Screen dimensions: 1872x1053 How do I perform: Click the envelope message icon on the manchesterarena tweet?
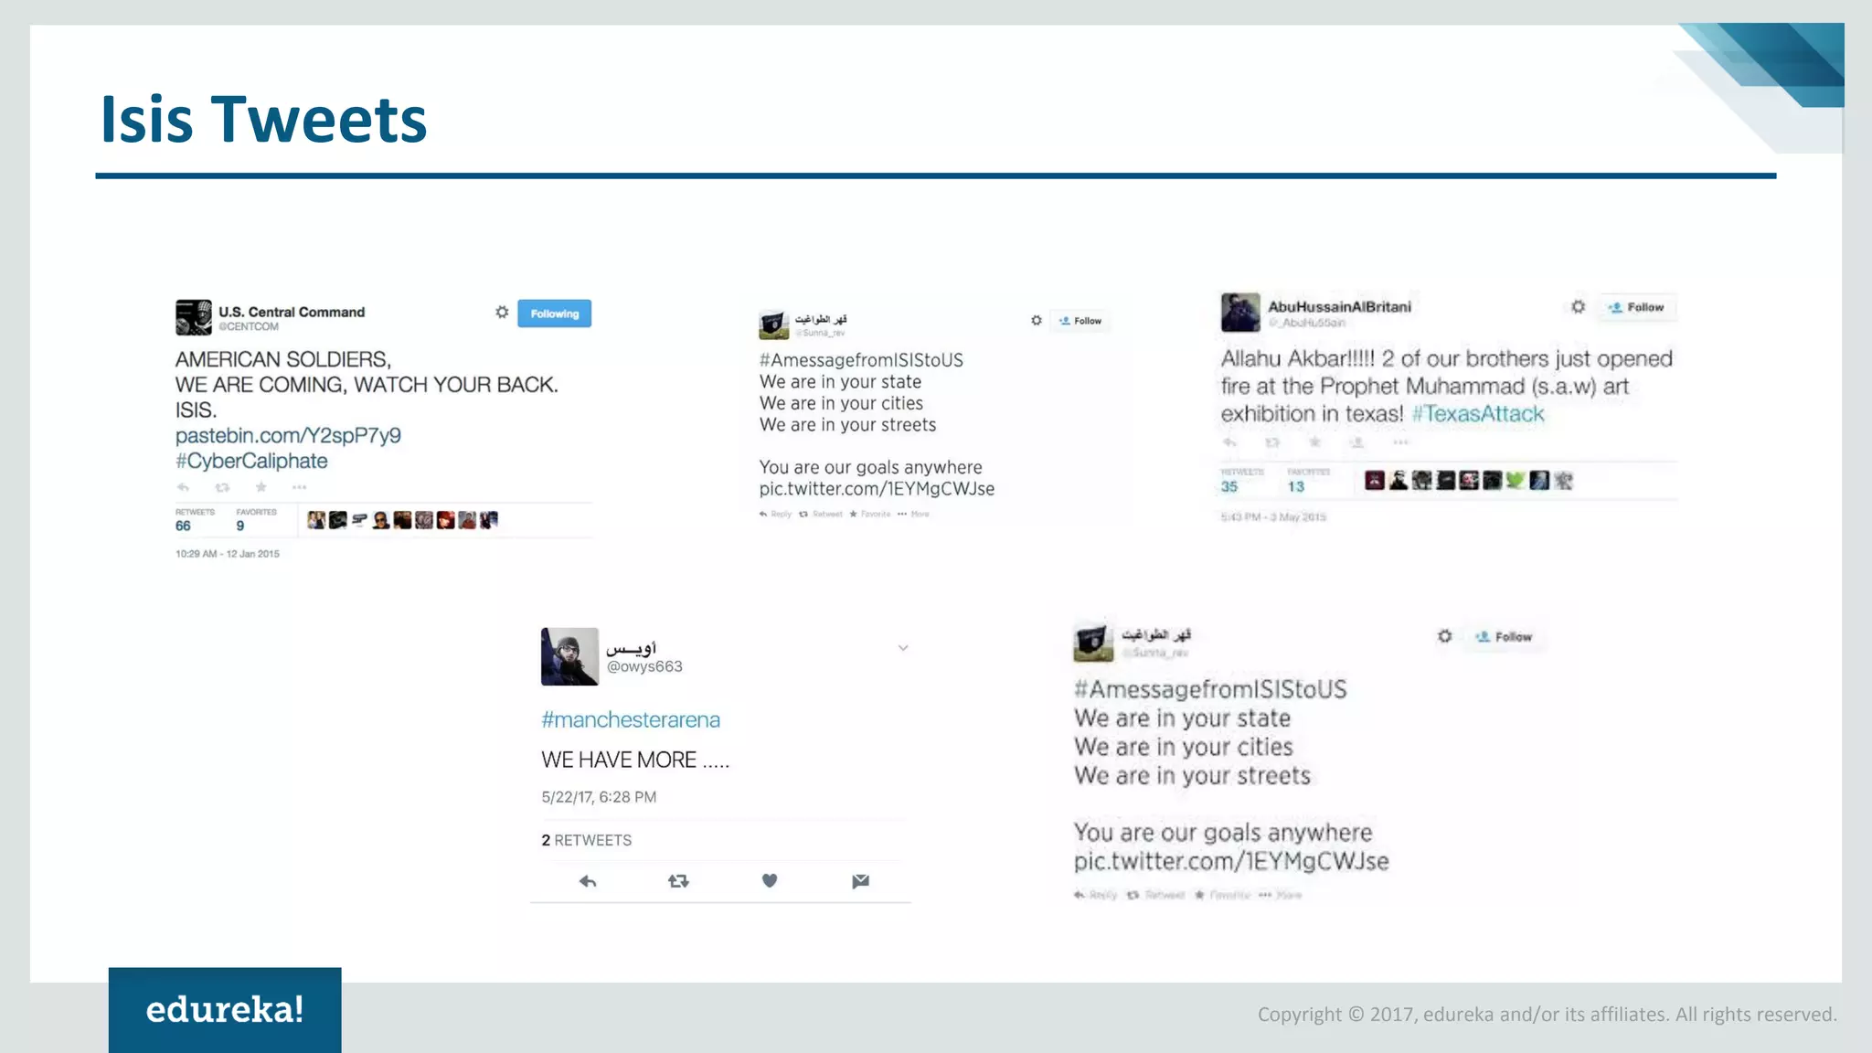tap(860, 881)
